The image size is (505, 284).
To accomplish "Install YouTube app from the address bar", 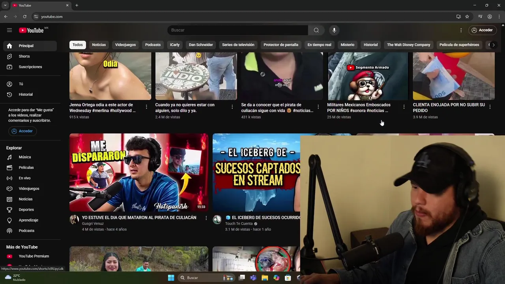I will click(458, 17).
